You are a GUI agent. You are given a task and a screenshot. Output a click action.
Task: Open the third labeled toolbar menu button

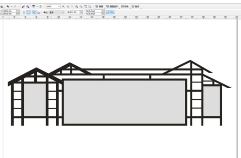pyautogui.click(x=125, y=7)
